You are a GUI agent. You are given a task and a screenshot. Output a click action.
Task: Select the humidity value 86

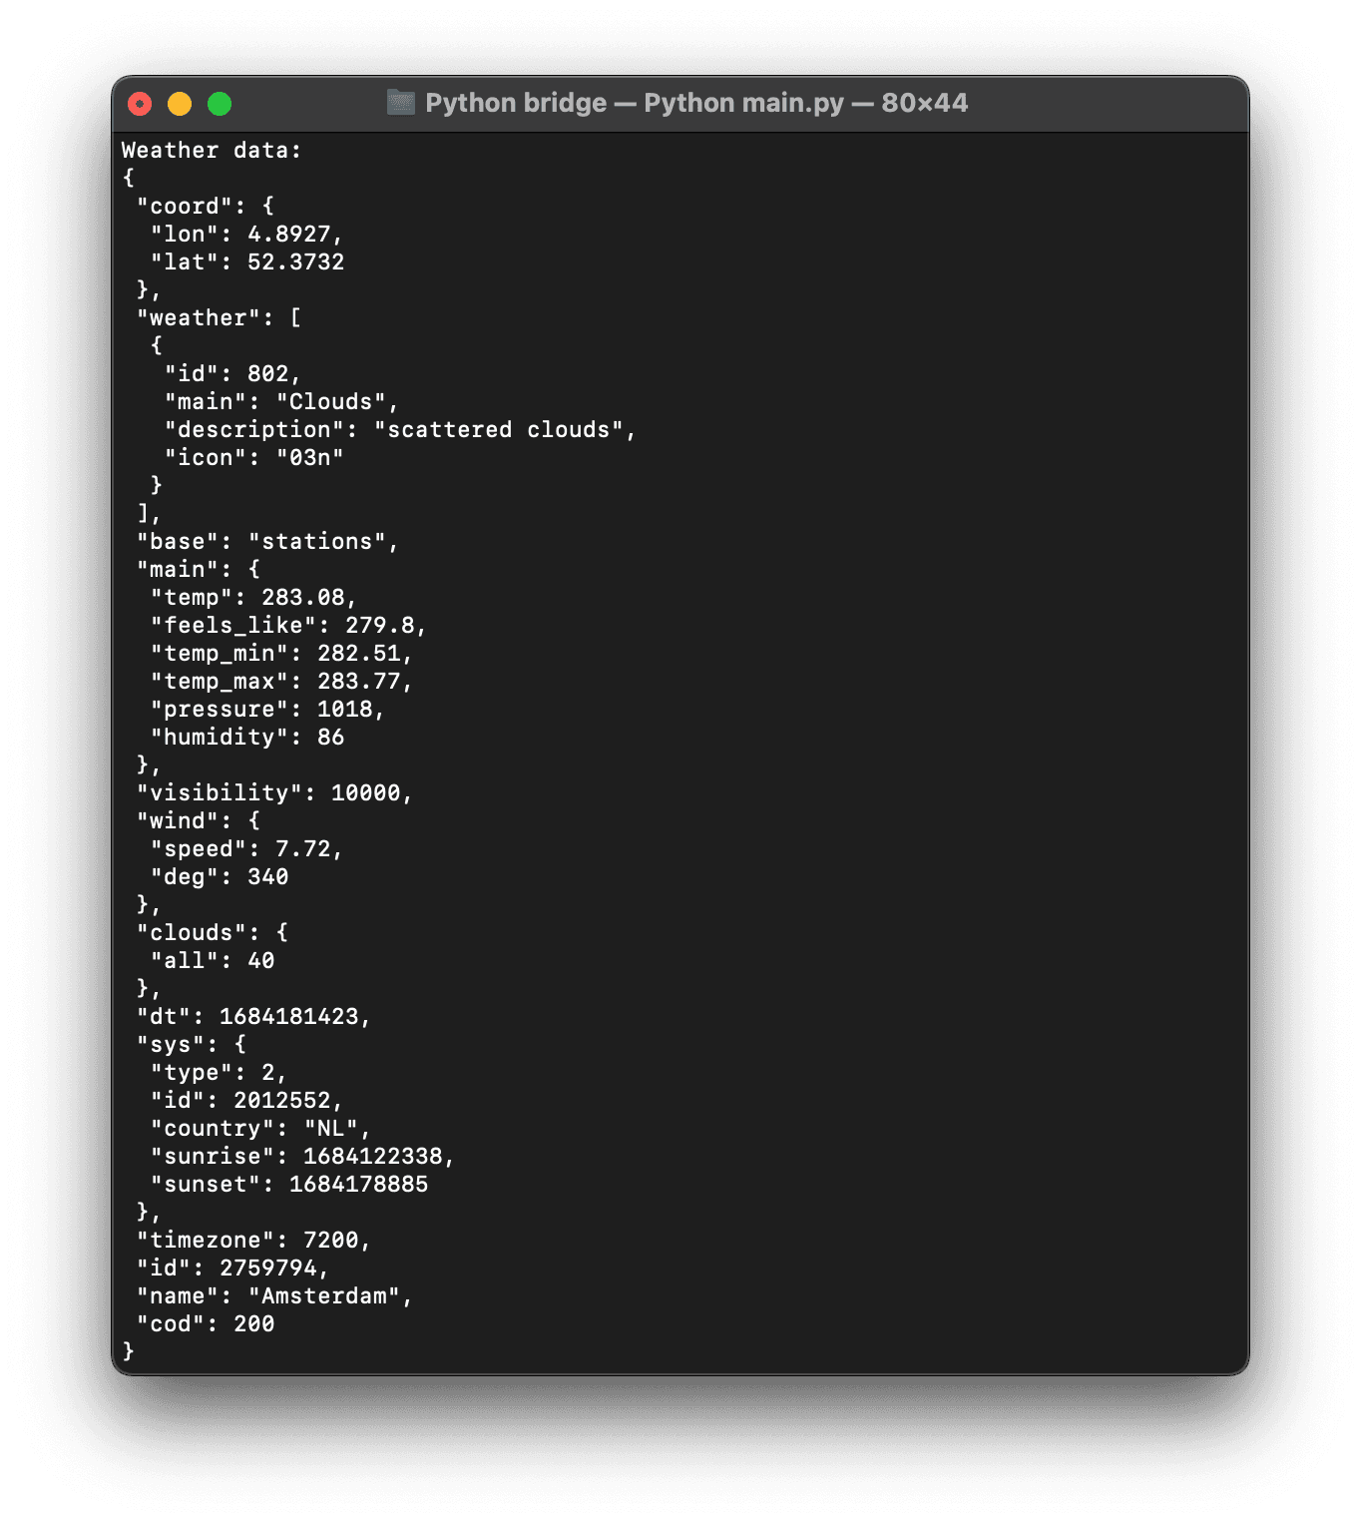(333, 736)
